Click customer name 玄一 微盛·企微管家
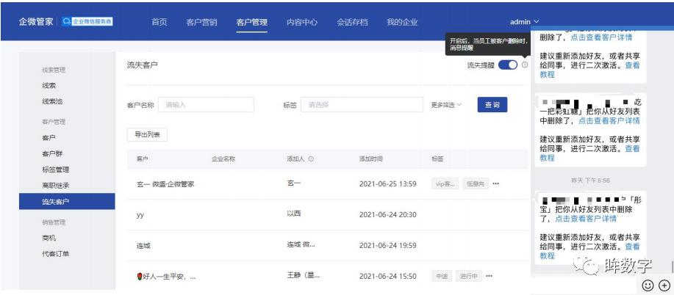Viewport: 674px width, 295px height. [165, 184]
